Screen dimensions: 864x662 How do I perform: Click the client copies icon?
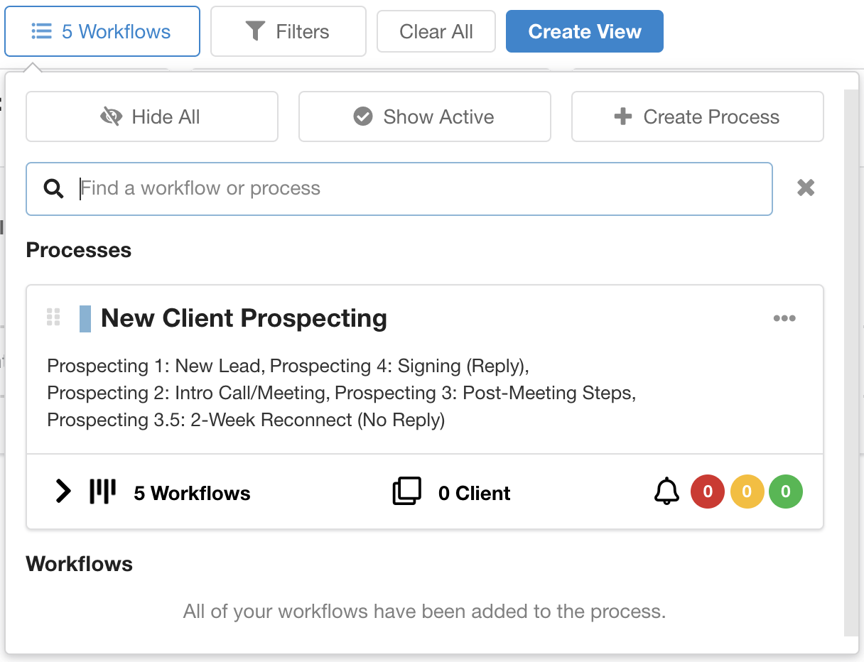(406, 492)
